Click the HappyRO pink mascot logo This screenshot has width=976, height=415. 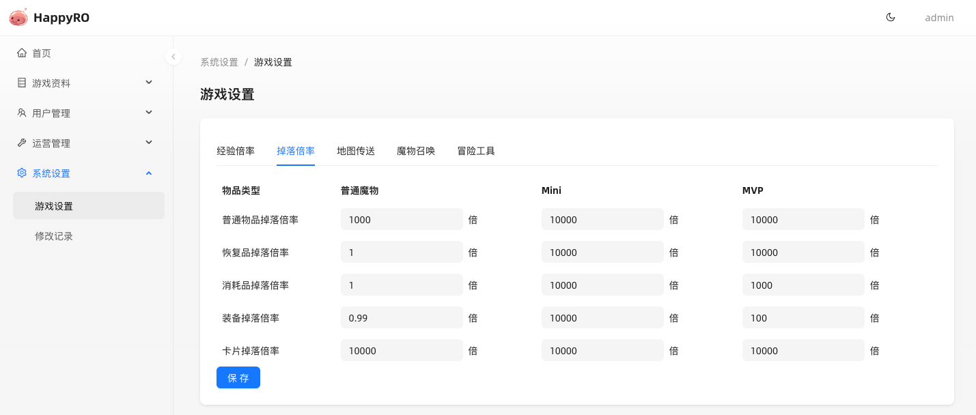pyautogui.click(x=18, y=18)
